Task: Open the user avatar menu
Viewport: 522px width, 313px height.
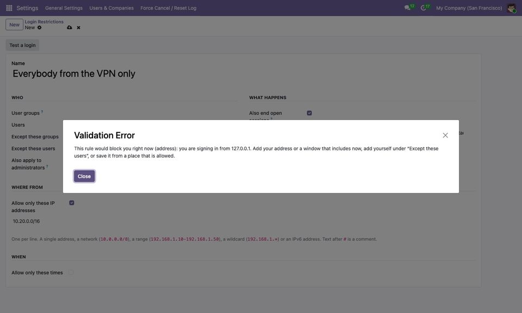Action: (511, 8)
